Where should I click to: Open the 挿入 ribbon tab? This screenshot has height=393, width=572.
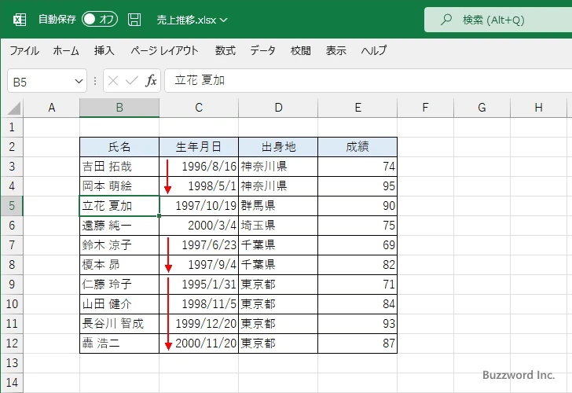104,50
